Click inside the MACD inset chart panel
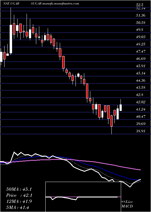The width and height of the screenshot is (151, 212). 83,197
